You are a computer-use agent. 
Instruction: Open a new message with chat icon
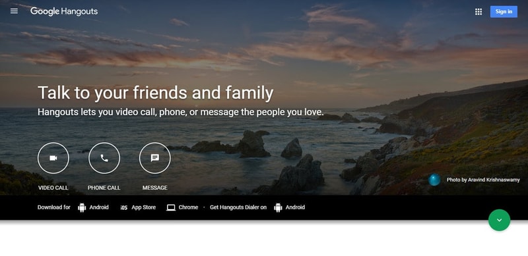pyautogui.click(x=155, y=158)
